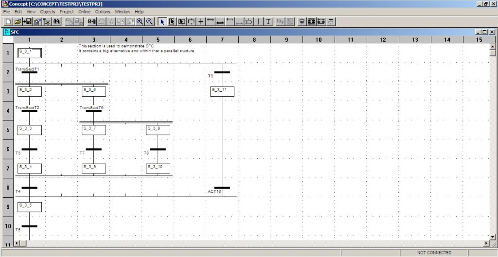Click the S_3_1 initial step box
Viewport: 498px width, 257px height.
tap(29, 53)
